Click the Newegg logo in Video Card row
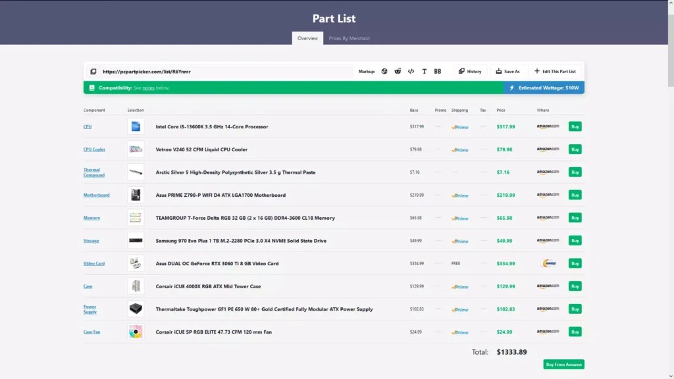The image size is (674, 379). pyautogui.click(x=550, y=263)
